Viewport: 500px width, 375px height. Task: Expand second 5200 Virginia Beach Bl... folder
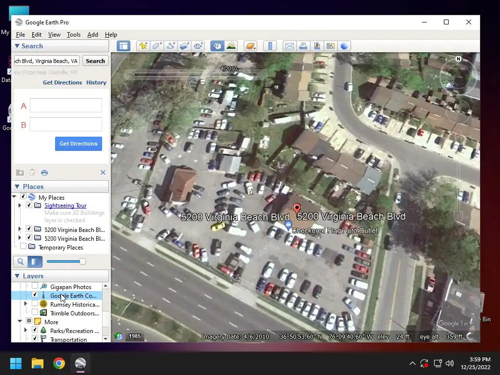20,238
